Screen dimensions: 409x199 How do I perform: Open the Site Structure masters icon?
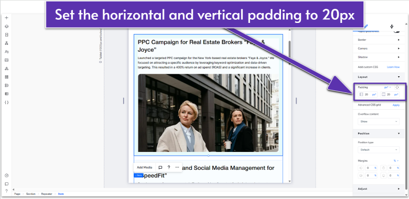point(7,43)
